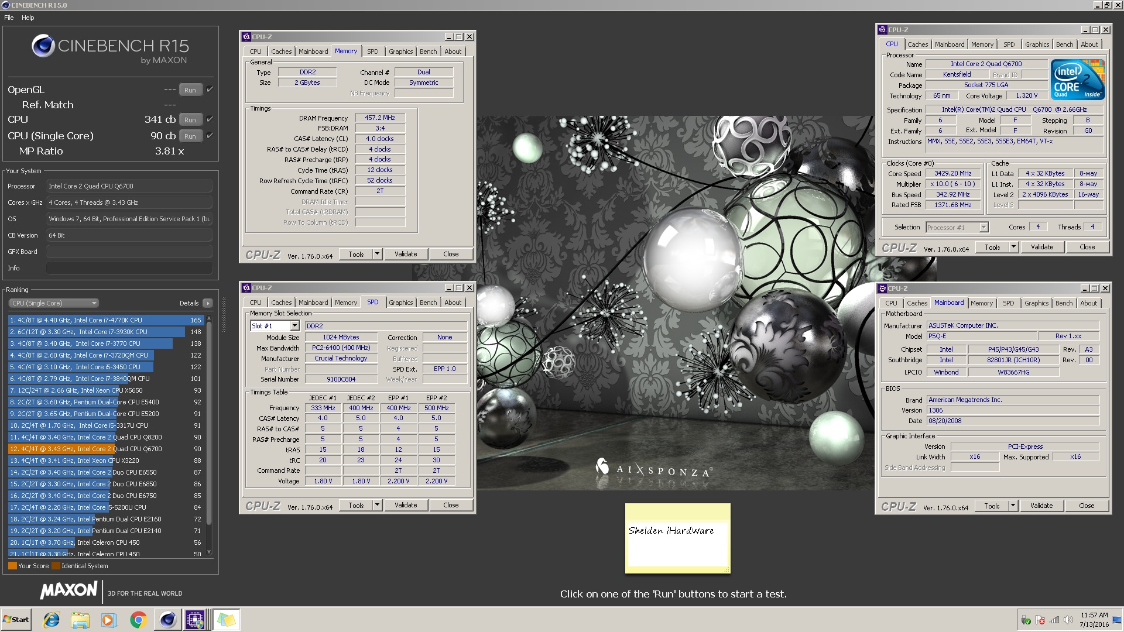This screenshot has height=632, width=1124.
Task: Select ranking row Core i7-4770K CPU
Action: [106, 320]
